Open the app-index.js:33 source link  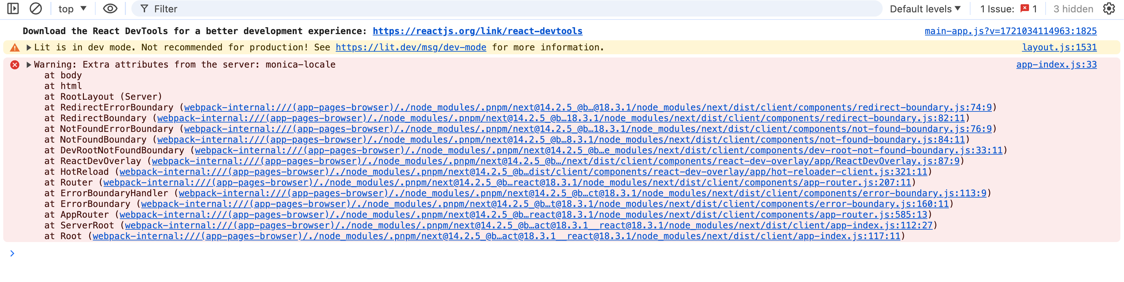pos(1056,65)
